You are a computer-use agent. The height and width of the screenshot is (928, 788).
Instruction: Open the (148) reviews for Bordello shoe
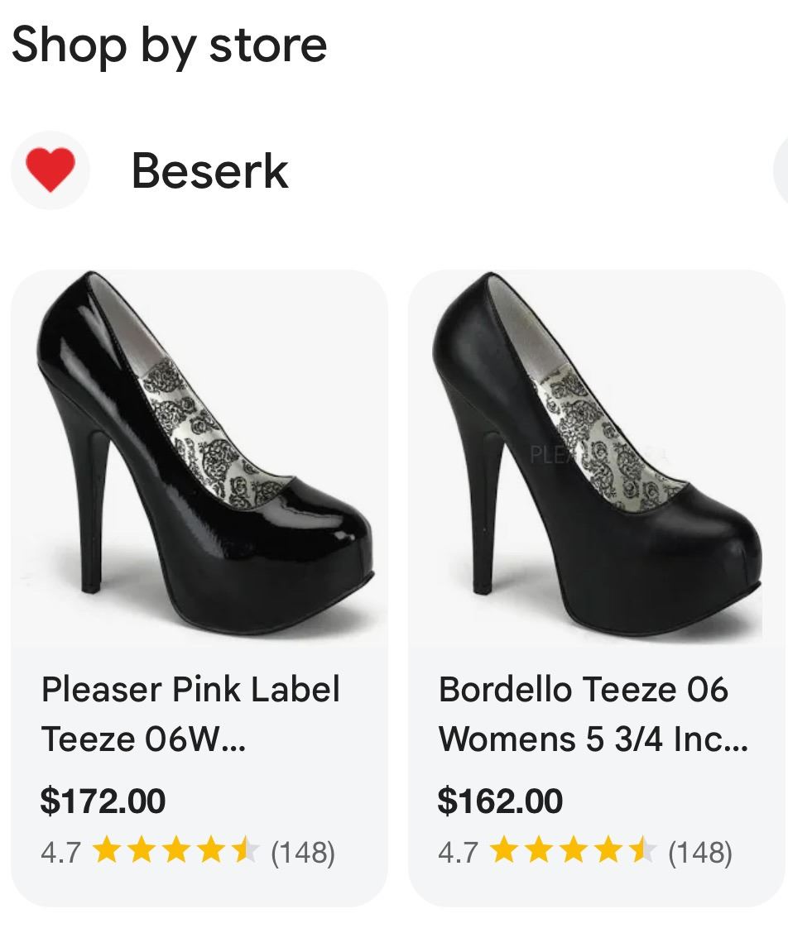click(700, 852)
